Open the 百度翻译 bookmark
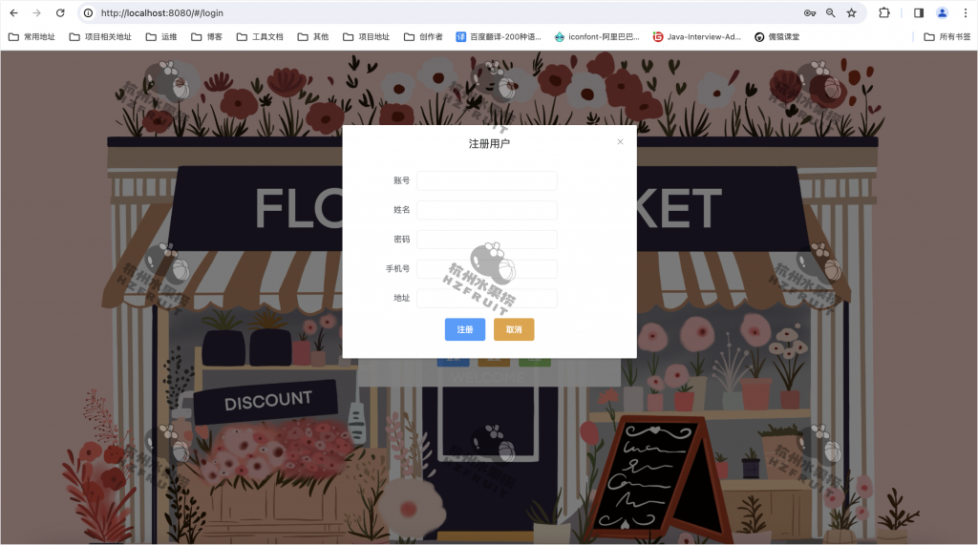This screenshot has width=978, height=545. [x=499, y=37]
